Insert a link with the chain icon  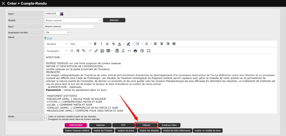click(x=96, y=51)
